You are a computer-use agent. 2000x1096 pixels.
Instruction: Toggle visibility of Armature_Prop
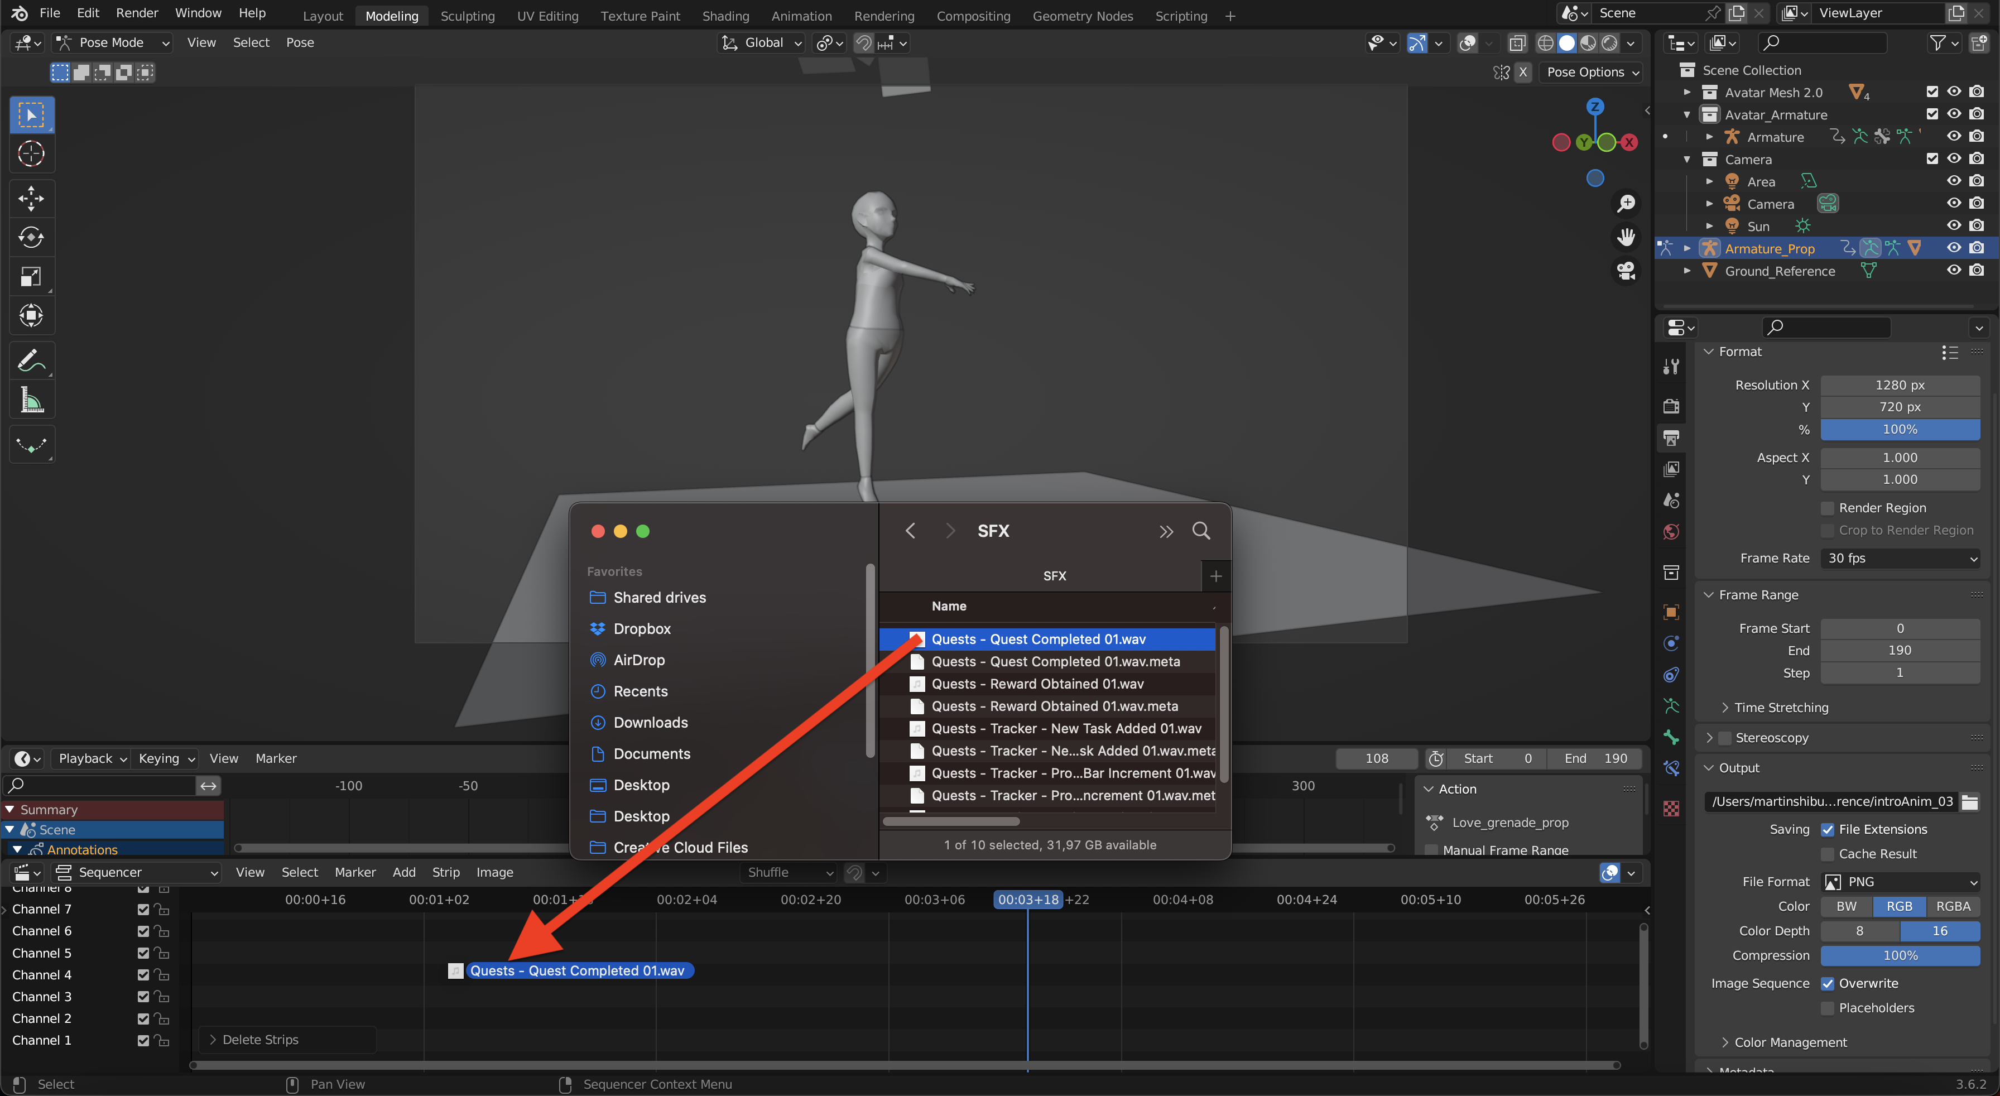[1954, 248]
